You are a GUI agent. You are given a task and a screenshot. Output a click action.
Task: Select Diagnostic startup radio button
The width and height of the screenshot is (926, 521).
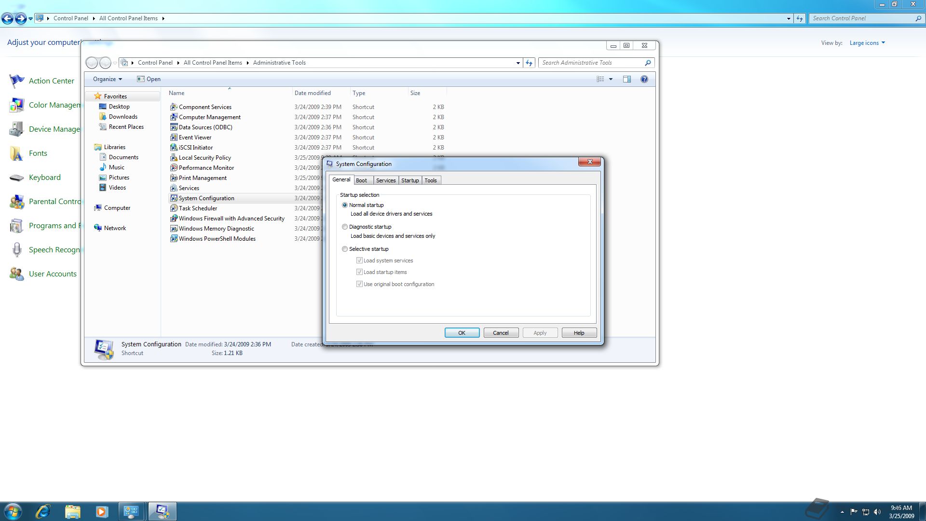coord(345,227)
